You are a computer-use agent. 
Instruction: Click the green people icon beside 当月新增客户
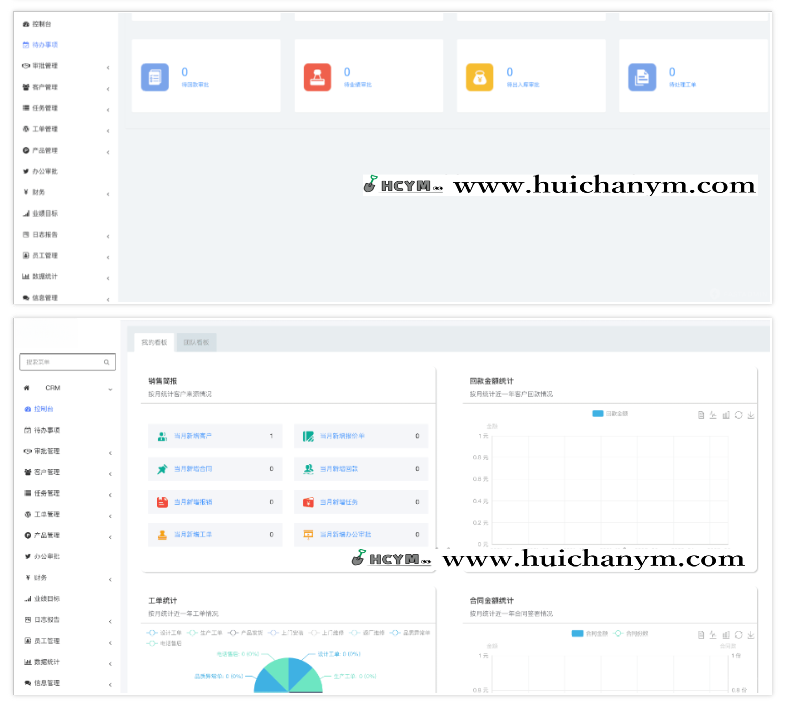(x=162, y=436)
